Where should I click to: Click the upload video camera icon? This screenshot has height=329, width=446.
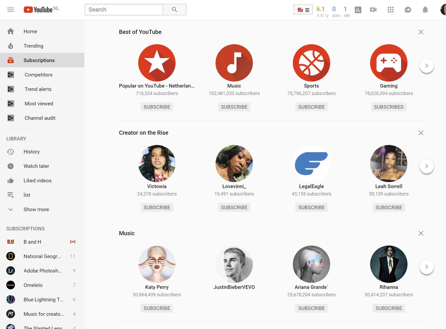pos(374,10)
